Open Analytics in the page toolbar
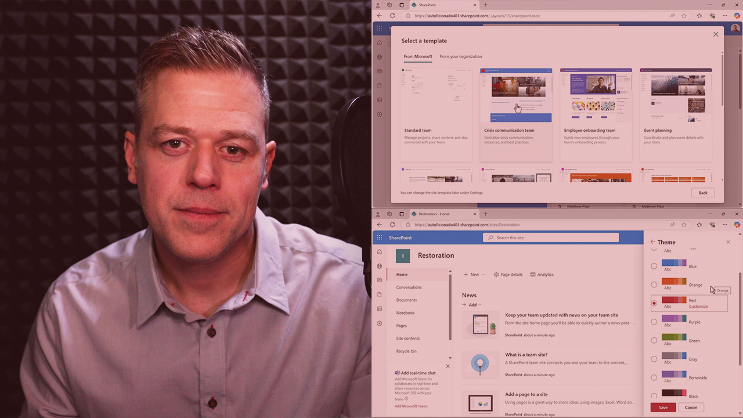 tap(542, 275)
